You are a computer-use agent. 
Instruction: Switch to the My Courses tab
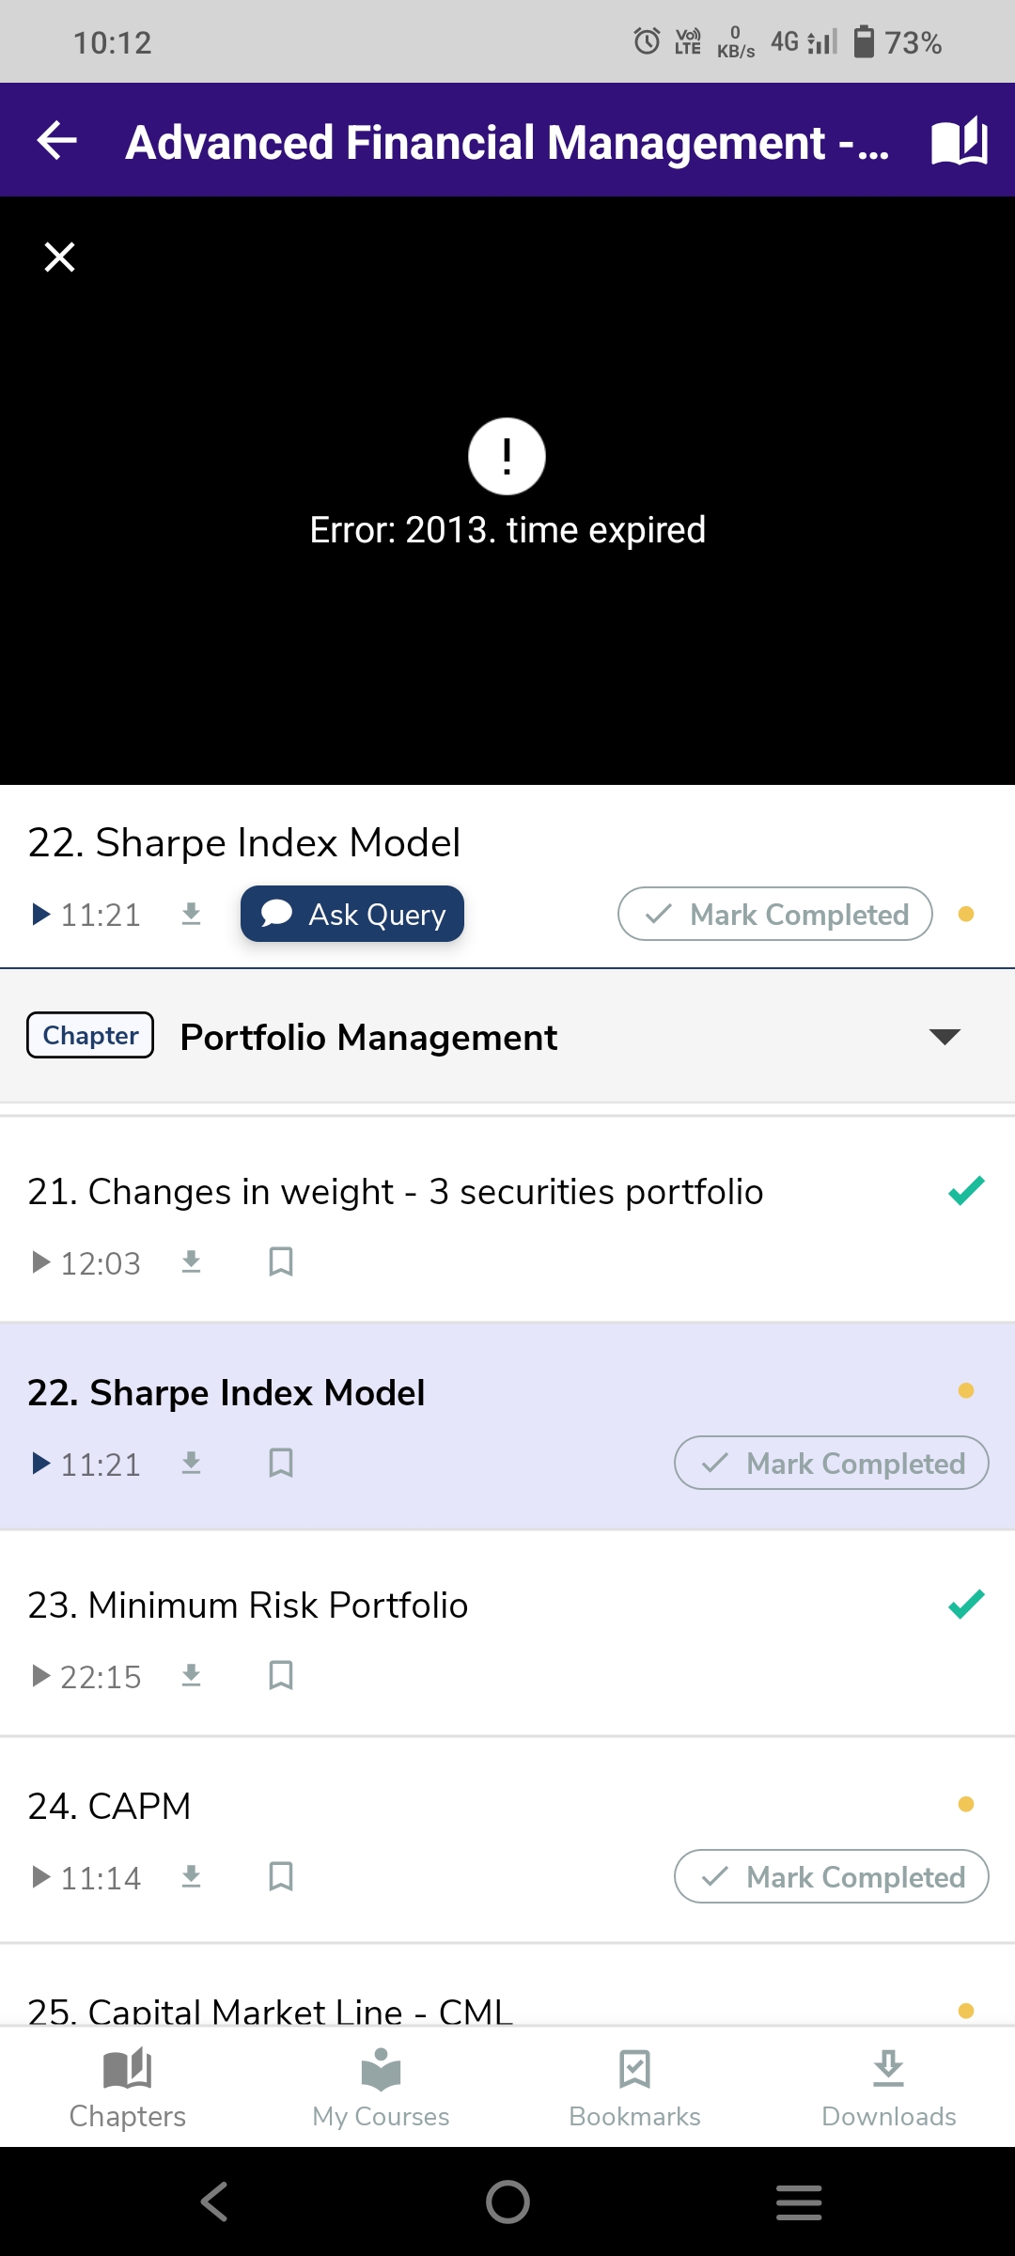click(x=381, y=2089)
